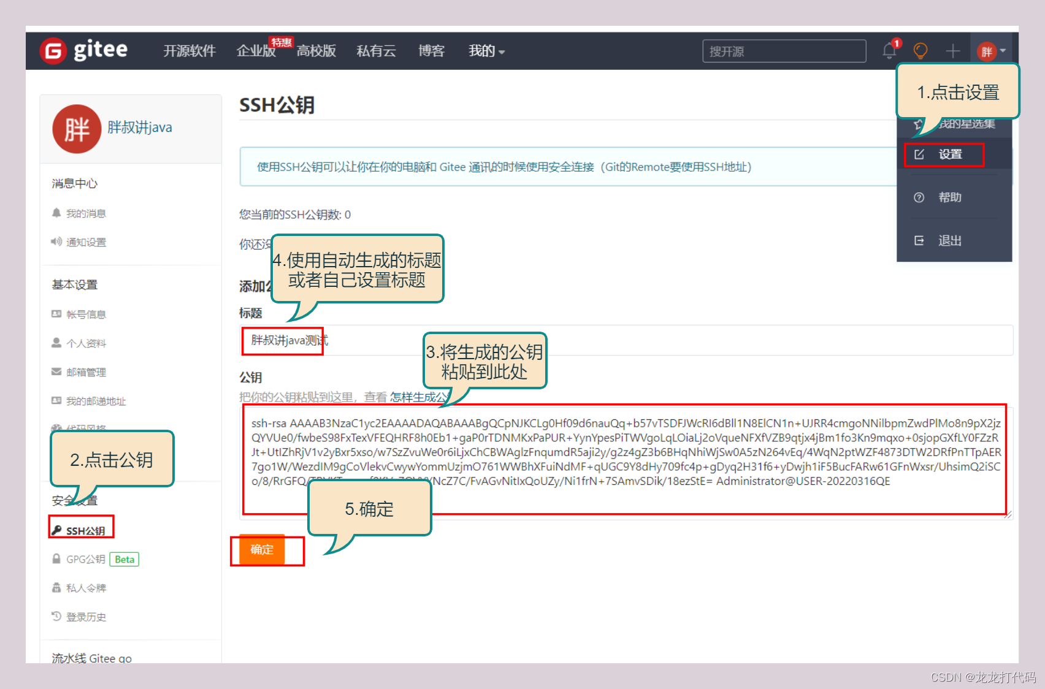Open 个人资料 in the sidebar
Image resolution: width=1045 pixels, height=689 pixels.
pos(86,343)
